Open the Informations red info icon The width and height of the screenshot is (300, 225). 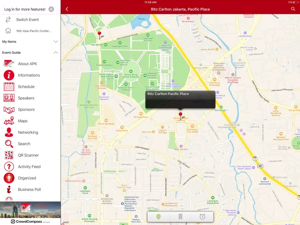(x=9, y=75)
